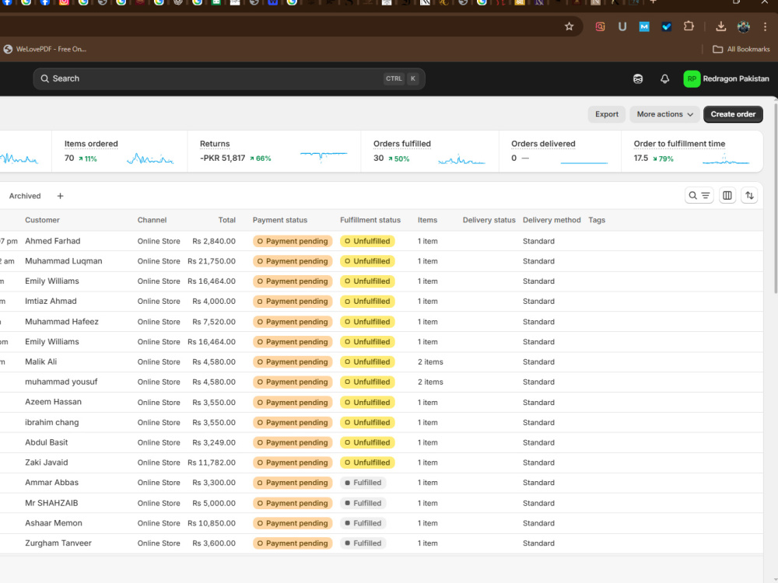Screen dimensions: 778x583
Task: Open browser extensions puzzle icon
Action: point(689,26)
